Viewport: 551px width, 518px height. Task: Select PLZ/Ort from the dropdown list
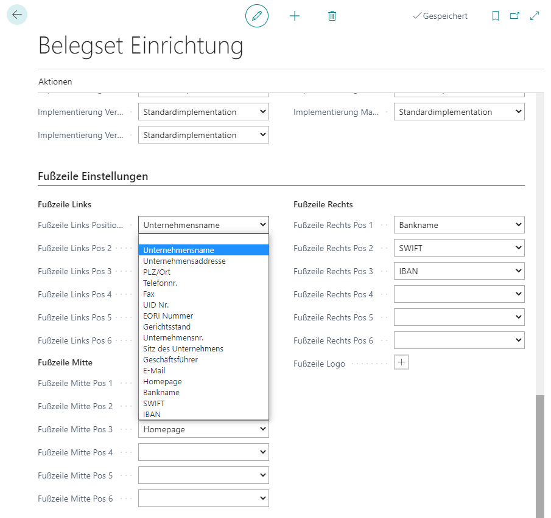(x=157, y=272)
